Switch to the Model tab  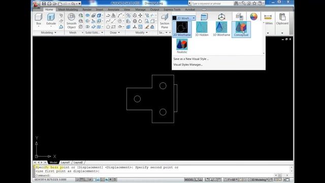[x=53, y=163]
